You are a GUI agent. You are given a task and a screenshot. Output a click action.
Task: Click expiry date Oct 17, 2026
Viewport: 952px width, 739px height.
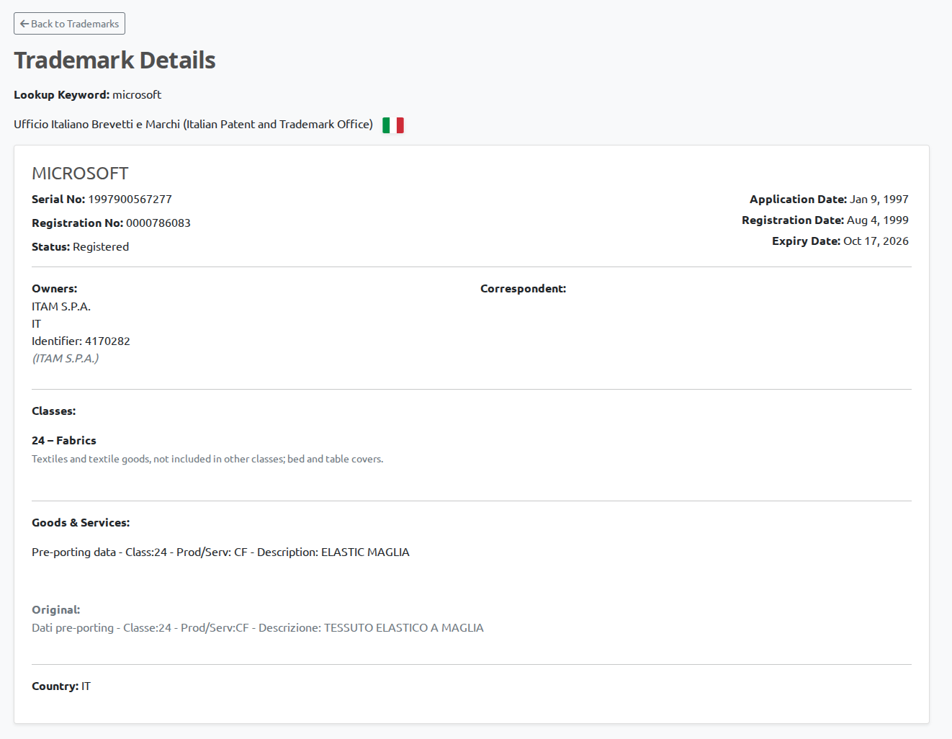coord(876,241)
